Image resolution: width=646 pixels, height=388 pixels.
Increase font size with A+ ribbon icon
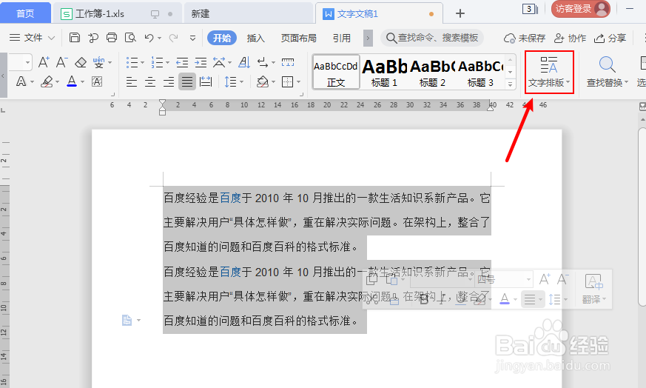pyautogui.click(x=44, y=62)
